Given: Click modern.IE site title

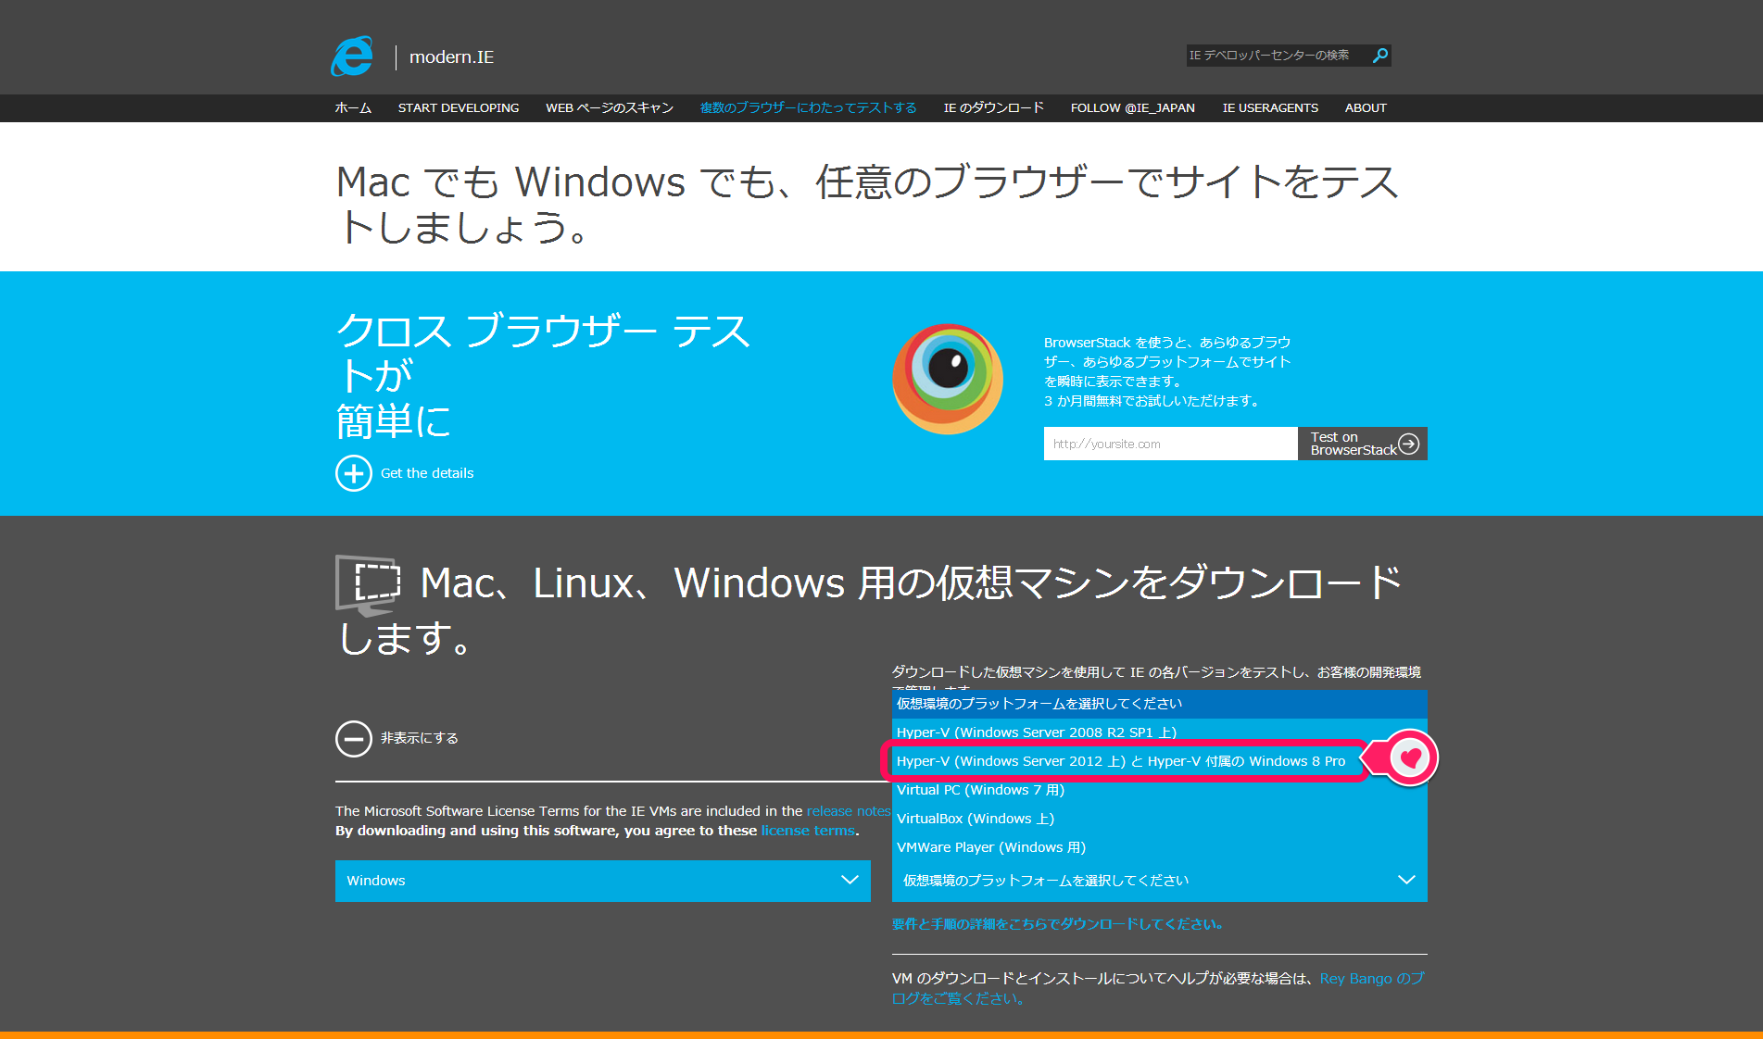Looking at the screenshot, I should point(451,57).
